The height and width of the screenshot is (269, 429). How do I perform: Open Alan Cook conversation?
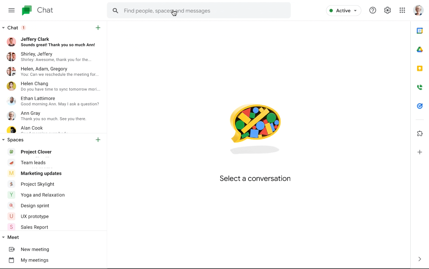53,129
